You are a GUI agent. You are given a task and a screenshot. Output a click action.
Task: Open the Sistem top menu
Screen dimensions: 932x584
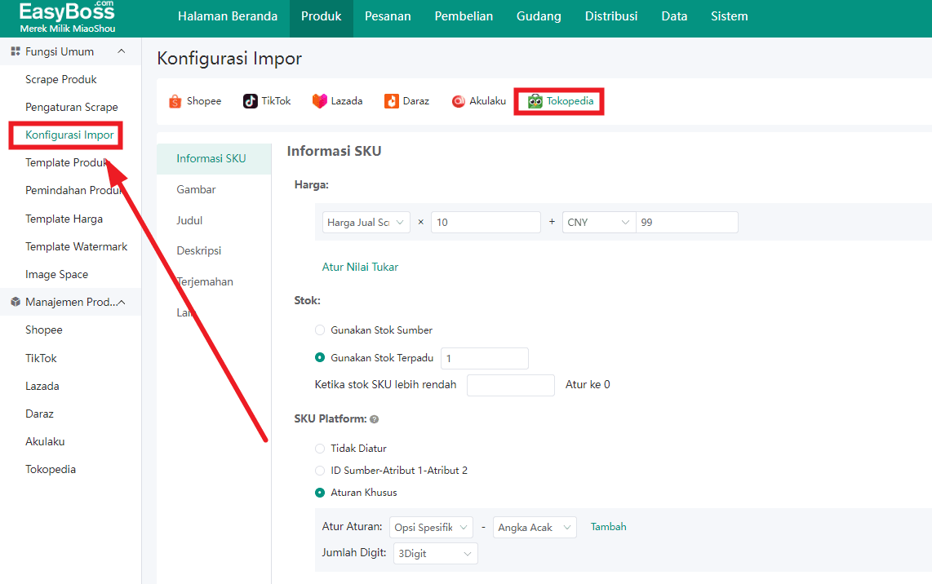point(730,16)
